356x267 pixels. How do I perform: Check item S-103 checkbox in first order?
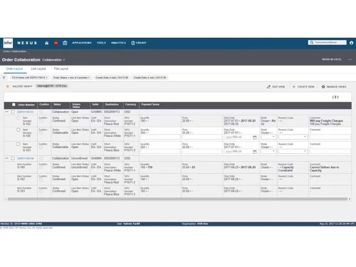19,144
